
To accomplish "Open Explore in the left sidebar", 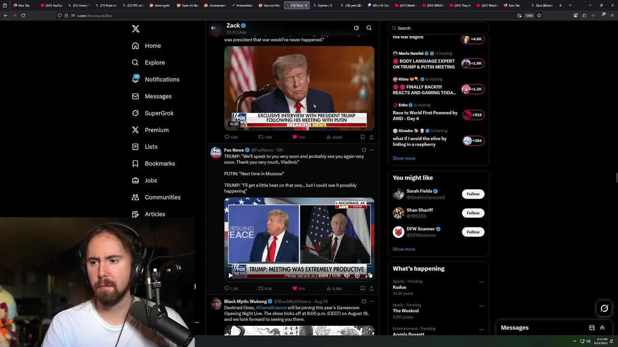I will coord(148,63).
